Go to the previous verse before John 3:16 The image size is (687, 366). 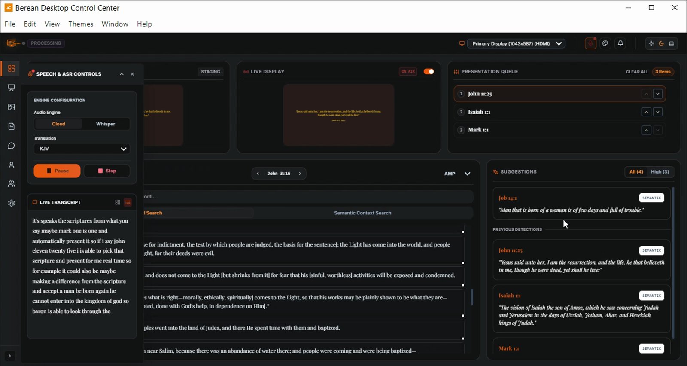(258, 174)
